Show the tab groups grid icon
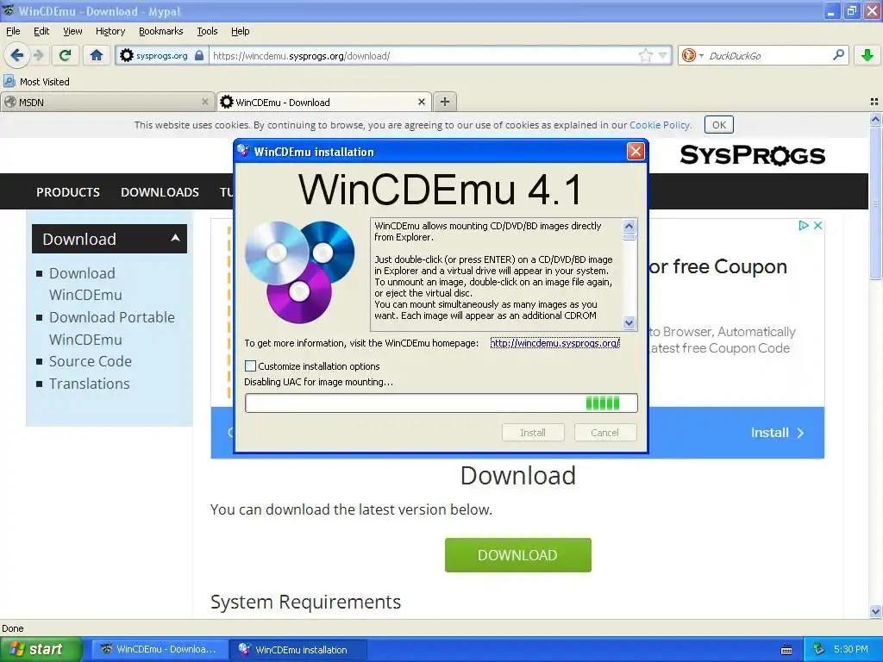The image size is (883, 662). click(x=874, y=102)
